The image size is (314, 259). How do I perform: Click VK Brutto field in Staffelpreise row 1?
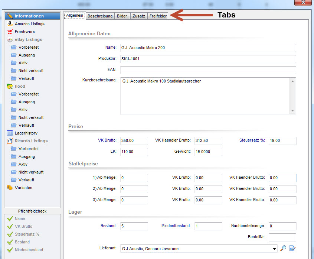pos(208,178)
